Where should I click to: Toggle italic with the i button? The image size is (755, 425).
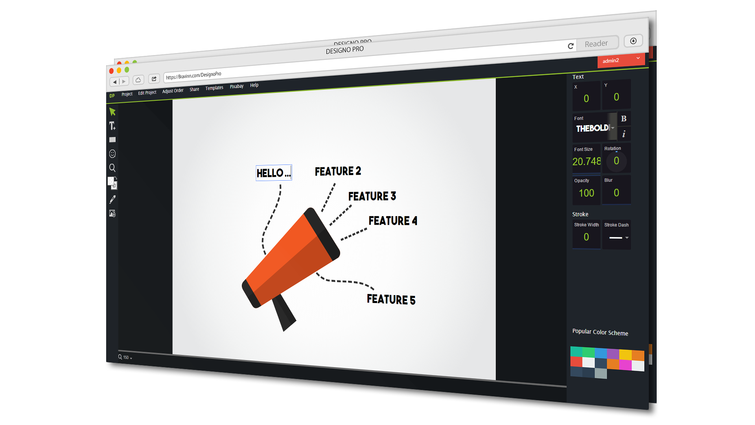click(624, 134)
